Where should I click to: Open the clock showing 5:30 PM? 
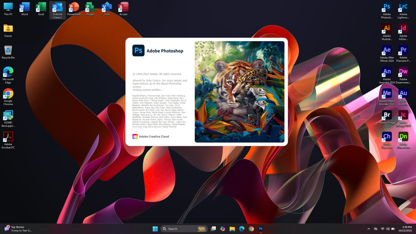(x=405, y=229)
